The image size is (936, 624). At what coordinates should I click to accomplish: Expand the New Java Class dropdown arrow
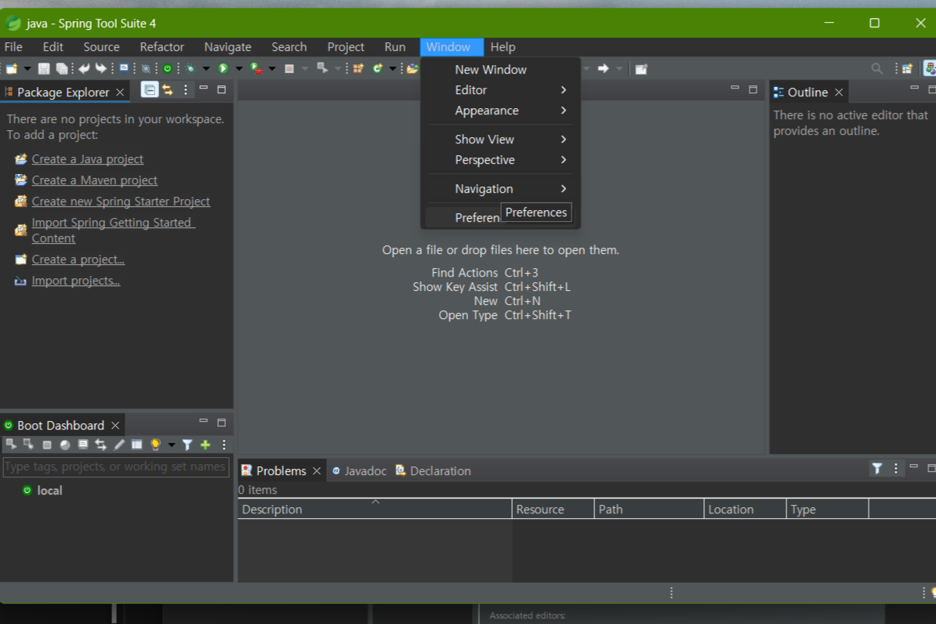pyautogui.click(x=392, y=69)
